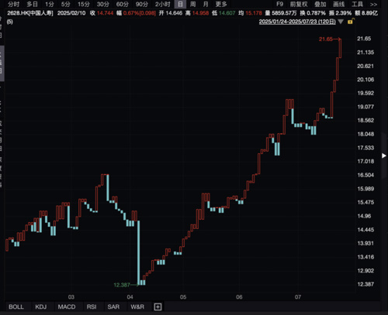388x315 pixels.
Task: Select the 月 monthly timeframe
Action: 206,4
